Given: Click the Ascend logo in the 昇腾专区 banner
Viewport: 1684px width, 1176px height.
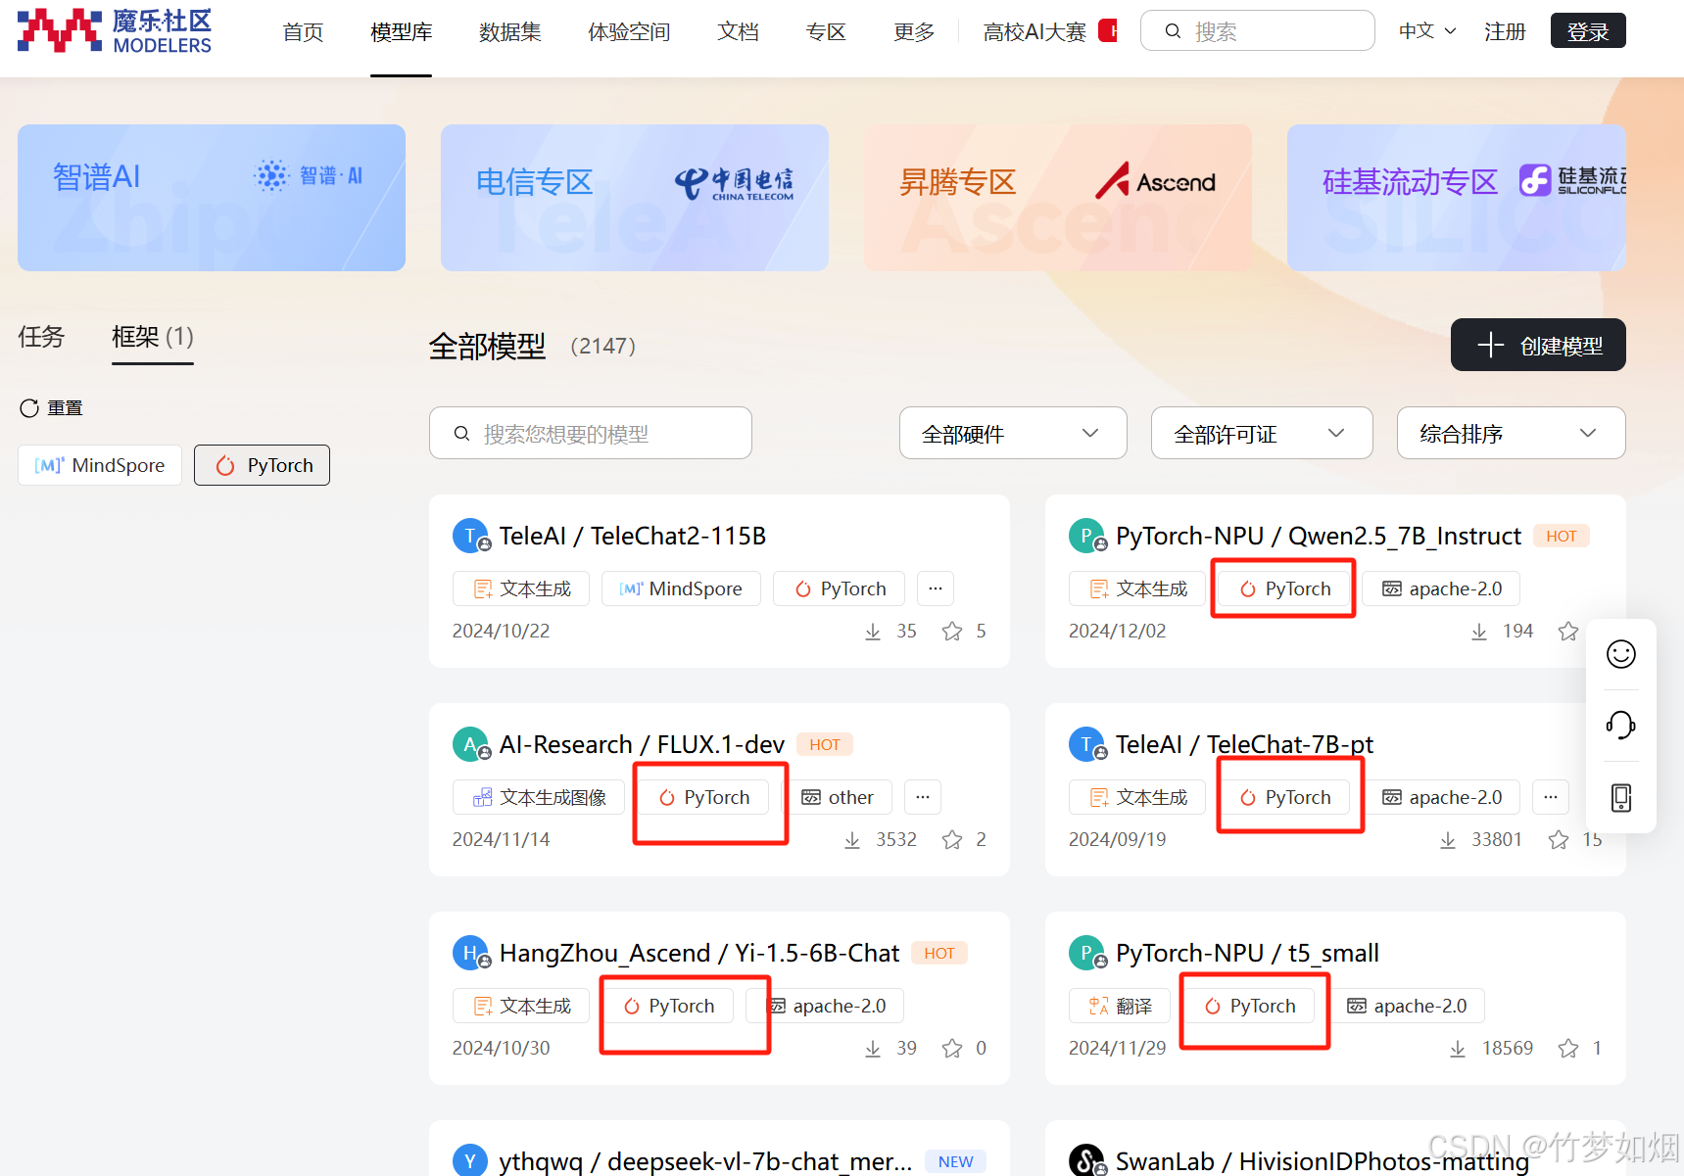Looking at the screenshot, I should click(1154, 180).
